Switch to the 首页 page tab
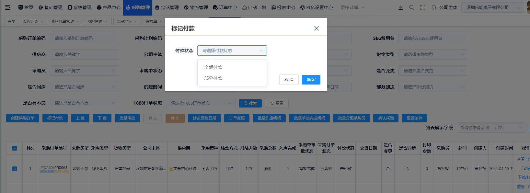530x193 pixels. [11, 22]
